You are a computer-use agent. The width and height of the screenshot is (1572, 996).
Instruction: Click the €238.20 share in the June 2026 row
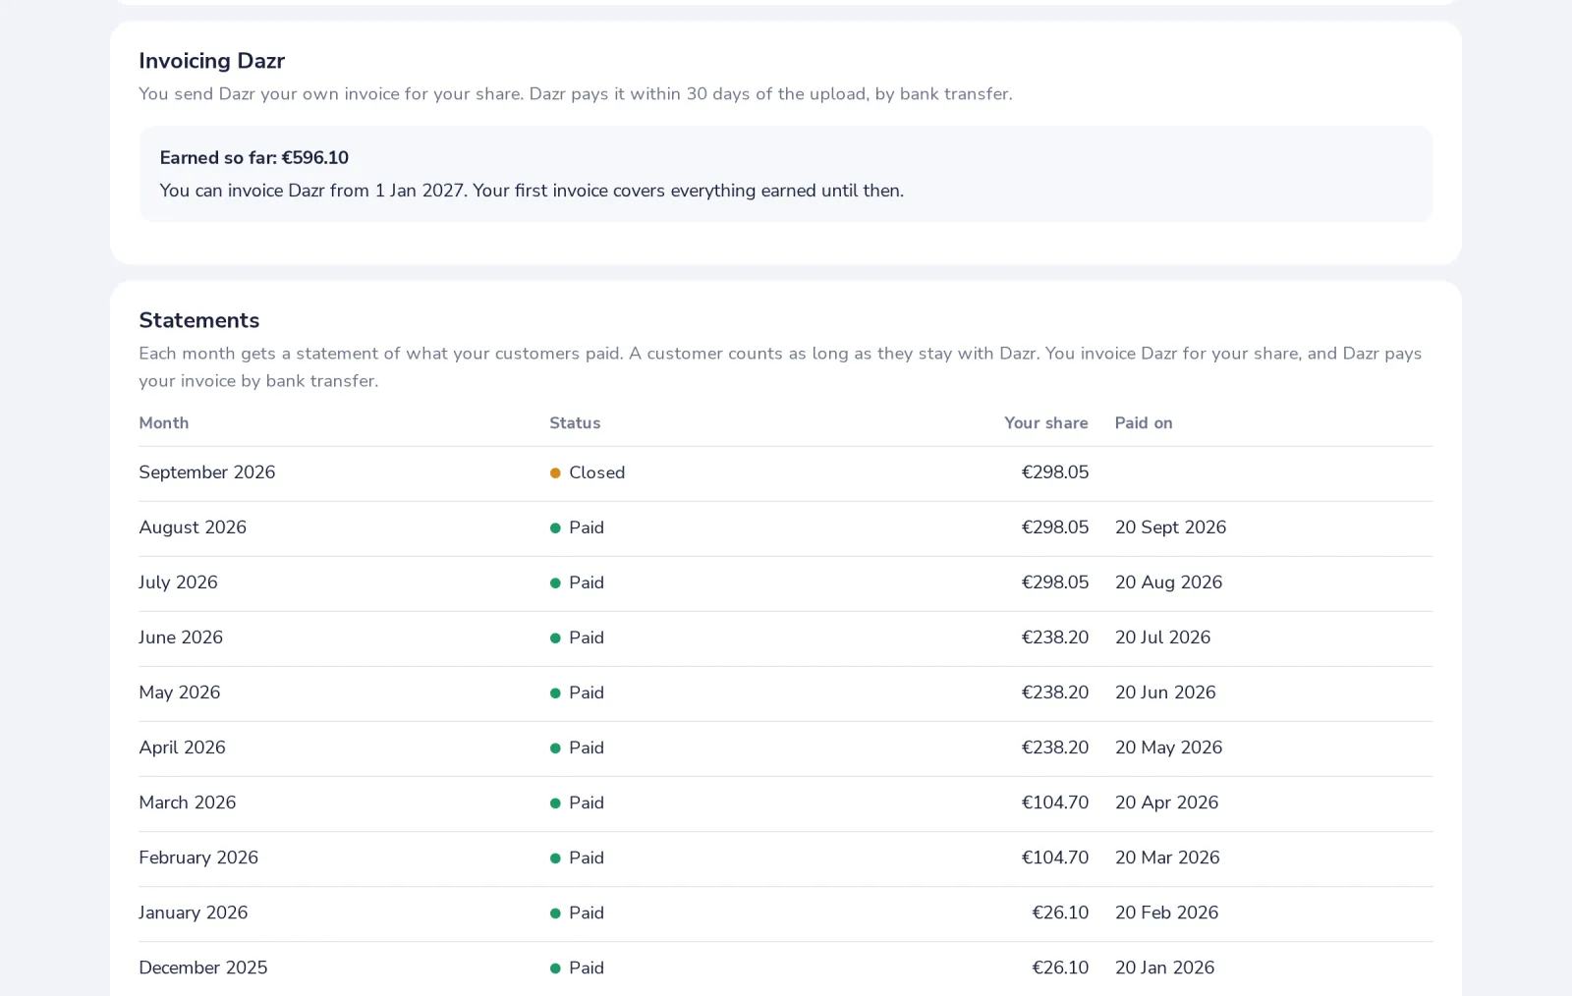click(x=1055, y=637)
